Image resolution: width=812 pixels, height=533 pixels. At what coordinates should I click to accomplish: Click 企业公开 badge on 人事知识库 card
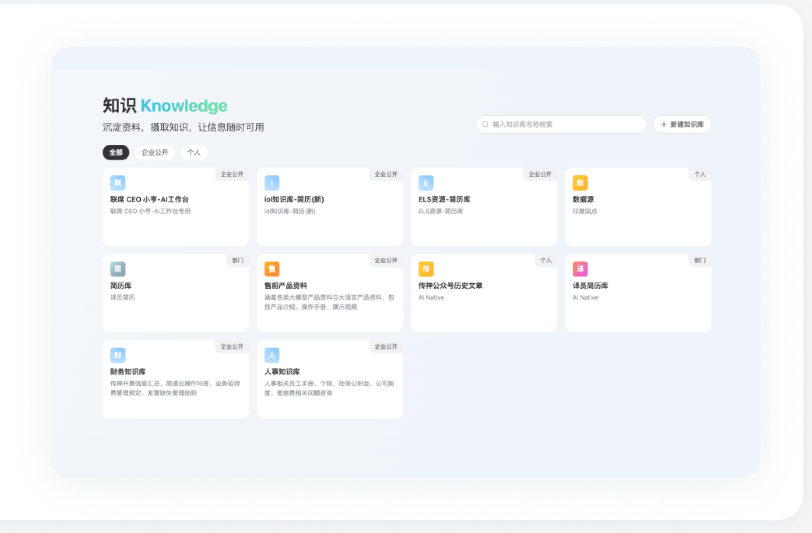click(x=386, y=346)
